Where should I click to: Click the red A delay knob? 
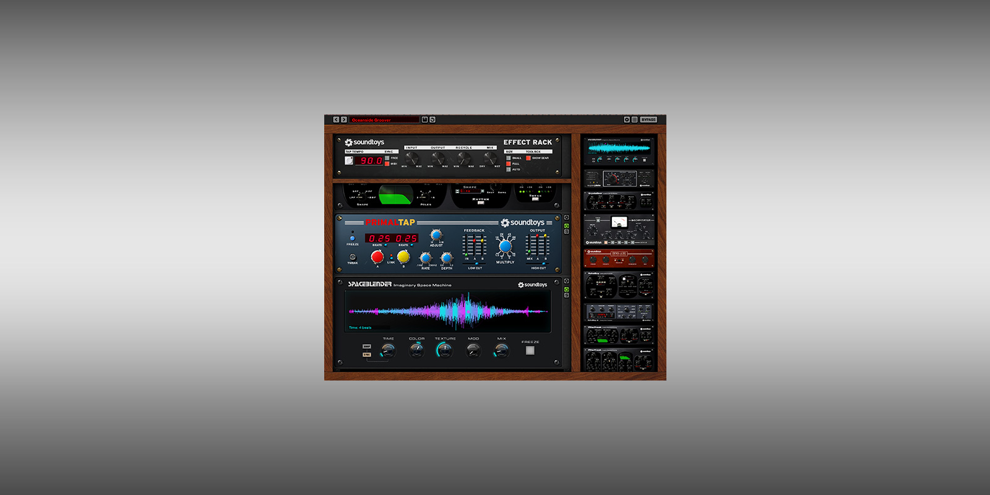pos(377,256)
